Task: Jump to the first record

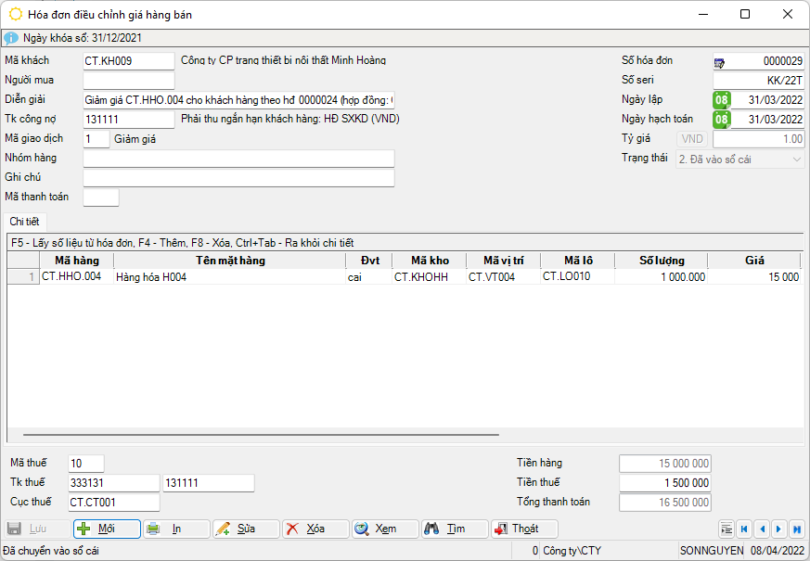Action: pos(744,529)
